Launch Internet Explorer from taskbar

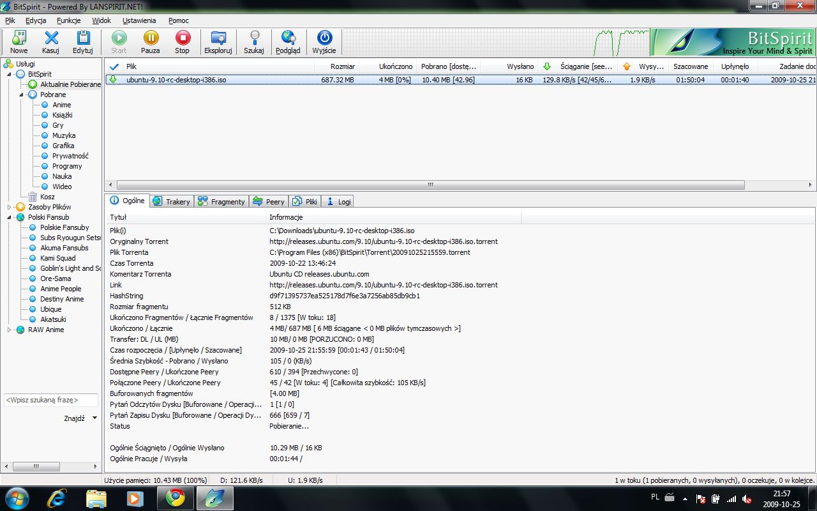pos(58,498)
